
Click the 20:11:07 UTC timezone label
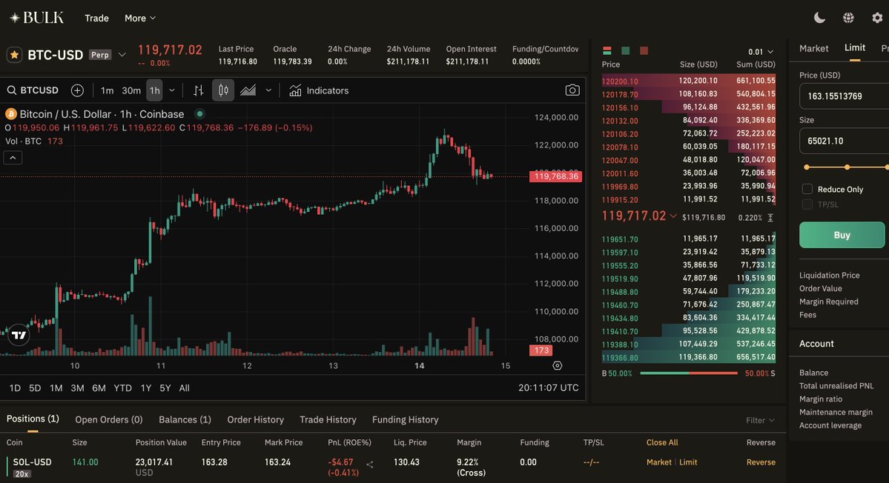click(x=548, y=388)
